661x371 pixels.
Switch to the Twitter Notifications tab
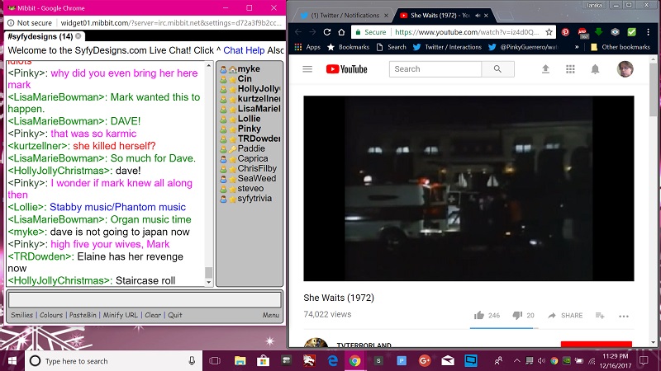(x=345, y=15)
